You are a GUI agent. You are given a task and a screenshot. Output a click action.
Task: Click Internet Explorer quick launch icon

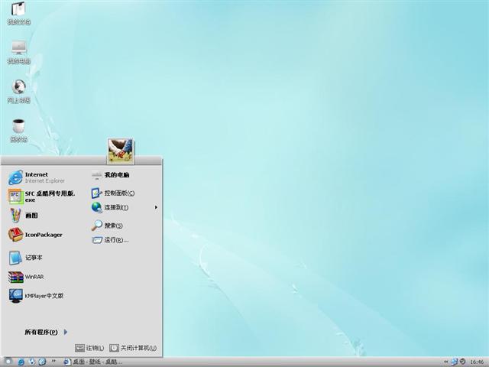(x=21, y=362)
